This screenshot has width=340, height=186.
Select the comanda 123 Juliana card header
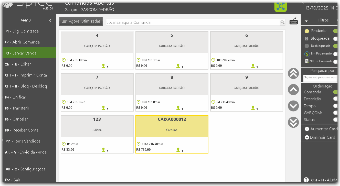(97, 126)
